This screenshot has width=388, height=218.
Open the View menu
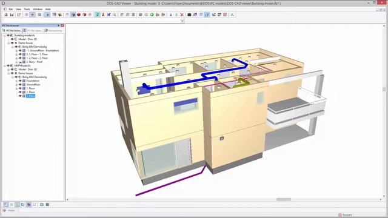click(18, 9)
